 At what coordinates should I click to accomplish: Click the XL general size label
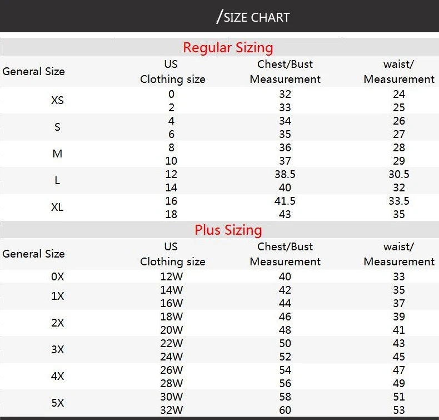tap(57, 207)
